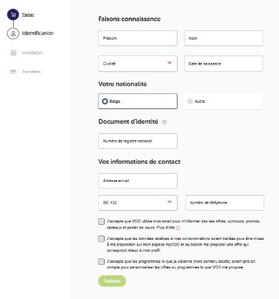Focus the Nom input field
This screenshot has height=299, width=279.
[x=224, y=38]
